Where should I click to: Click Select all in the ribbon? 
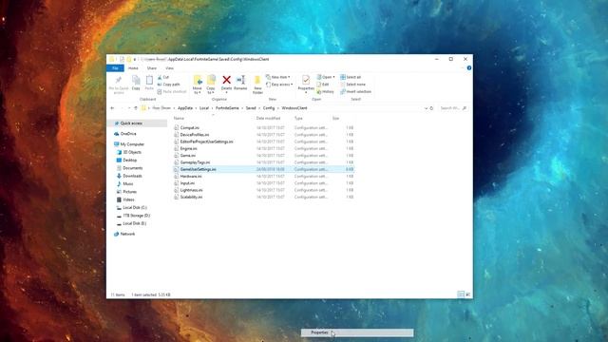tap(351, 77)
